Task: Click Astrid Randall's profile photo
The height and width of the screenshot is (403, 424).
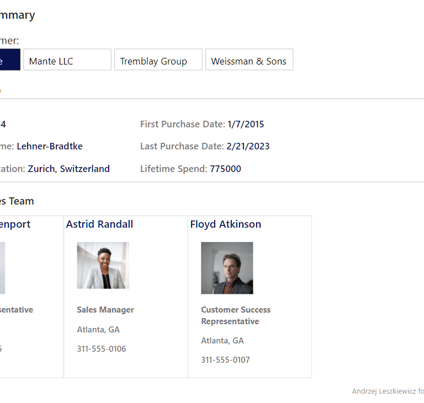Action: point(103,265)
